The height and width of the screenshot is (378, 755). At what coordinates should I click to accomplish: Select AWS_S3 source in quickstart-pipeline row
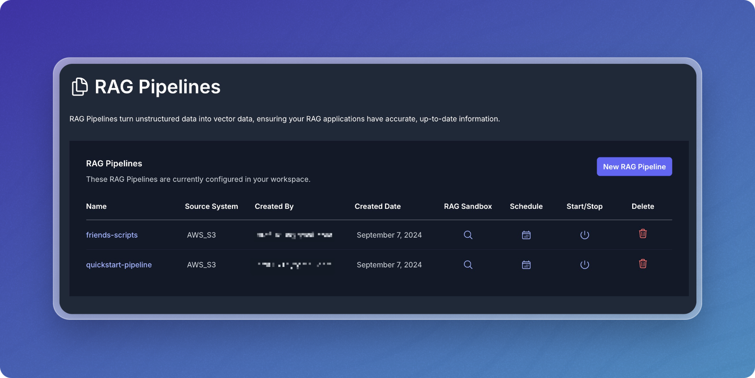(x=201, y=265)
